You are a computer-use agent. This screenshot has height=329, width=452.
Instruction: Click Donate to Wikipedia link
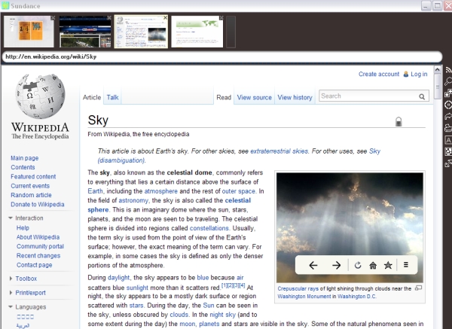[x=38, y=204]
